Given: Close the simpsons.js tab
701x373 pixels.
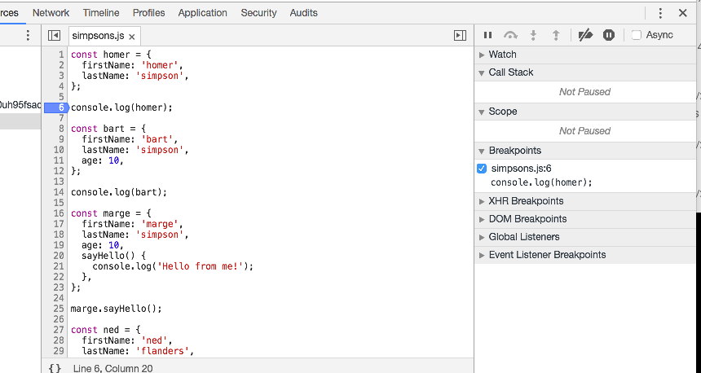Looking at the screenshot, I should [x=132, y=37].
